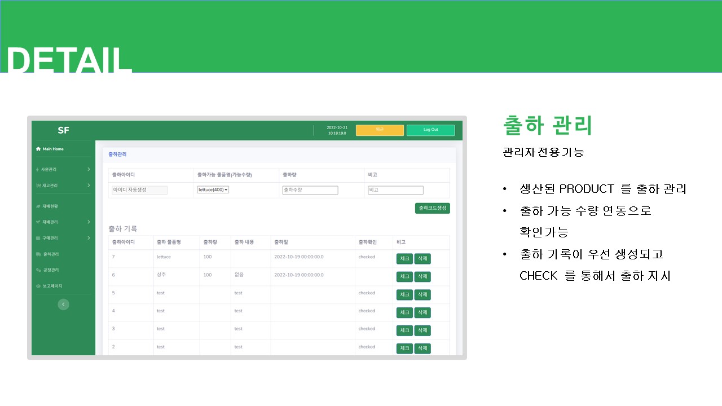
Task: Click the 재고관리 sidebar icon
Action: tap(38, 186)
